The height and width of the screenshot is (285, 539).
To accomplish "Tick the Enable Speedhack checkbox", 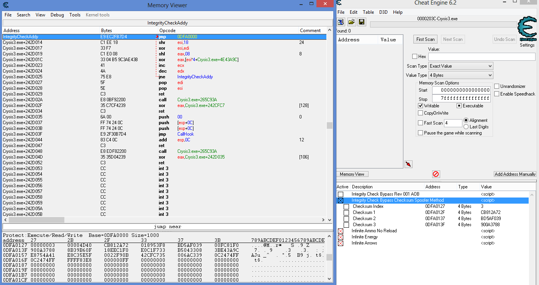I will (x=497, y=94).
